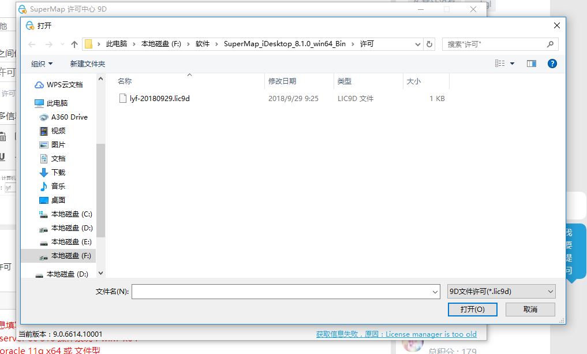Click the 打开(O) button
Image resolution: width=587 pixels, height=354 pixels.
pyautogui.click(x=473, y=310)
